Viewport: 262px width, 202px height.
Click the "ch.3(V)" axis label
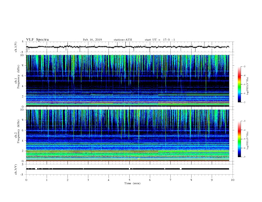click(16, 169)
